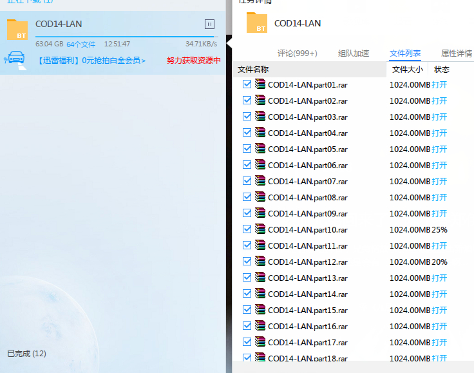
Task: Click the part10.rar archive icon
Action: pyautogui.click(x=260, y=229)
